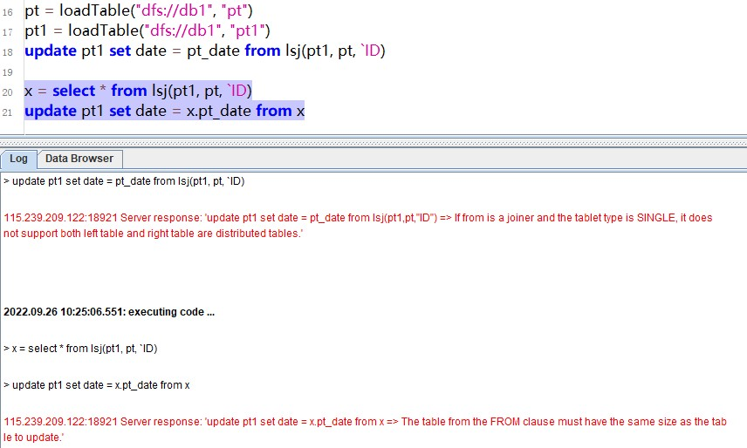Click line number 16 in gutter
Viewport: 747px width, 448px height.
point(7,12)
